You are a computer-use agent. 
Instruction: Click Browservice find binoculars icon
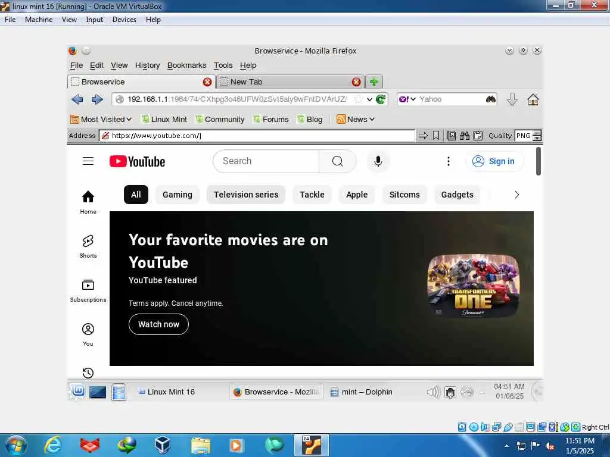coord(465,136)
